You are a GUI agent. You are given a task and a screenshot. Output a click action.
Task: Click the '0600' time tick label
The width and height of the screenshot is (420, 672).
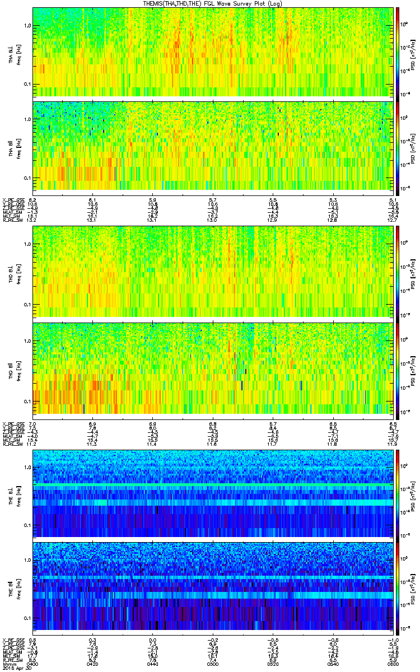tap(393, 663)
